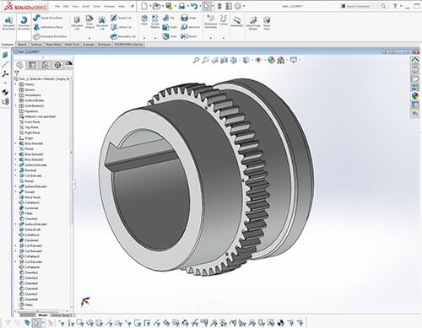
Task: Open the Hole Wizard dropdown arrow
Action: tap(89, 38)
